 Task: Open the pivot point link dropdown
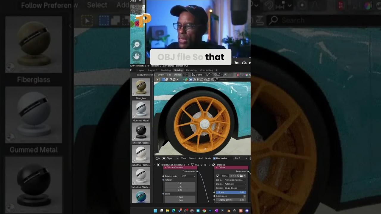209,75
